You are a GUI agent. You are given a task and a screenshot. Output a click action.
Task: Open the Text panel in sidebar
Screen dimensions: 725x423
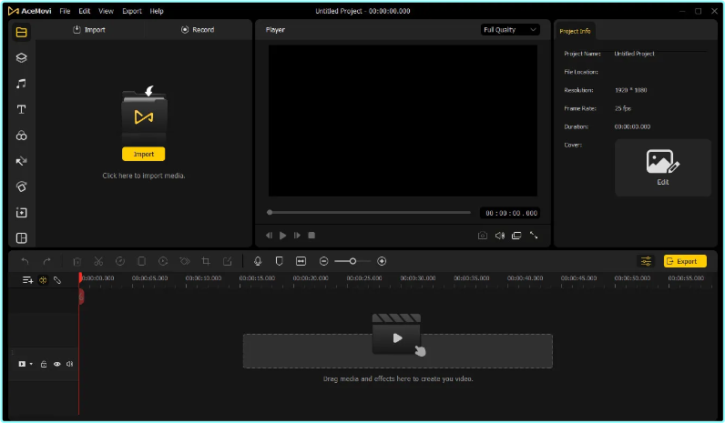coord(21,109)
